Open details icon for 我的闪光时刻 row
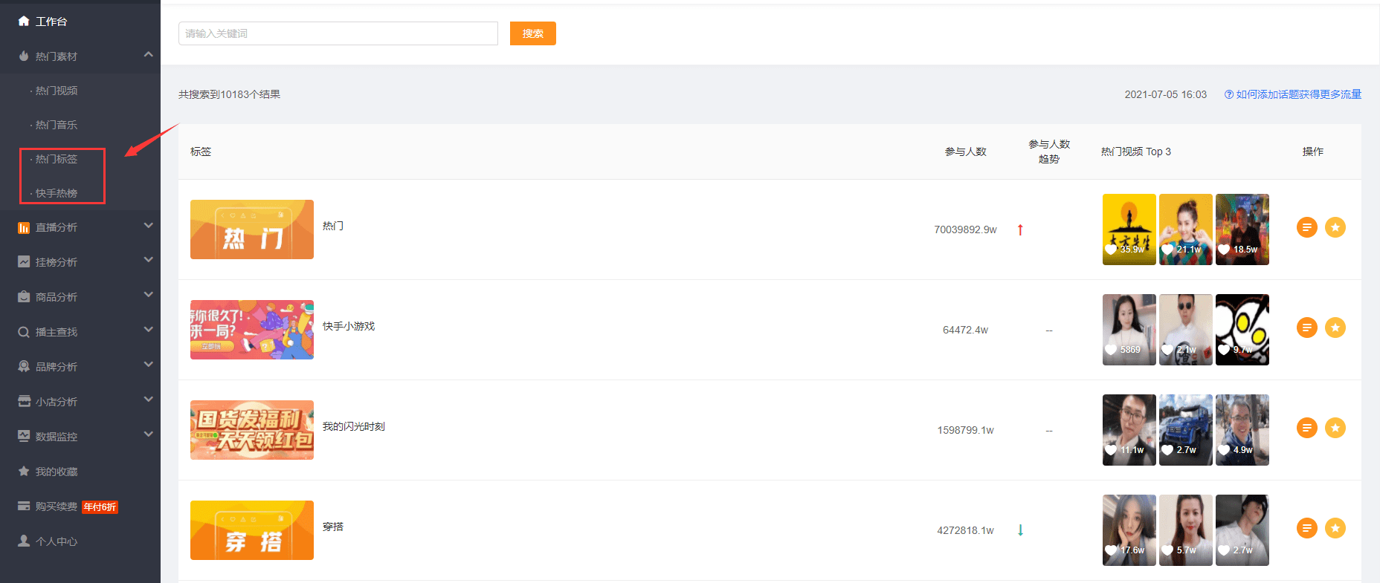 point(1307,428)
